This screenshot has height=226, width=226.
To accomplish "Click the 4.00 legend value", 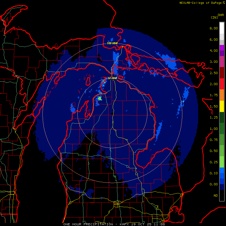I will [214, 50].
